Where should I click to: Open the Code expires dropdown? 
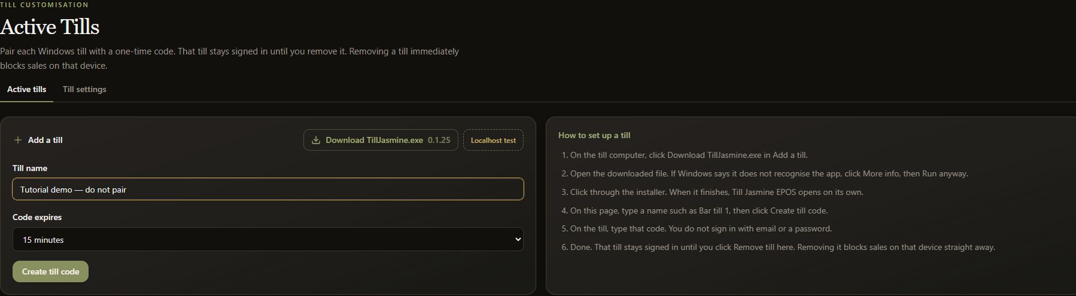268,239
